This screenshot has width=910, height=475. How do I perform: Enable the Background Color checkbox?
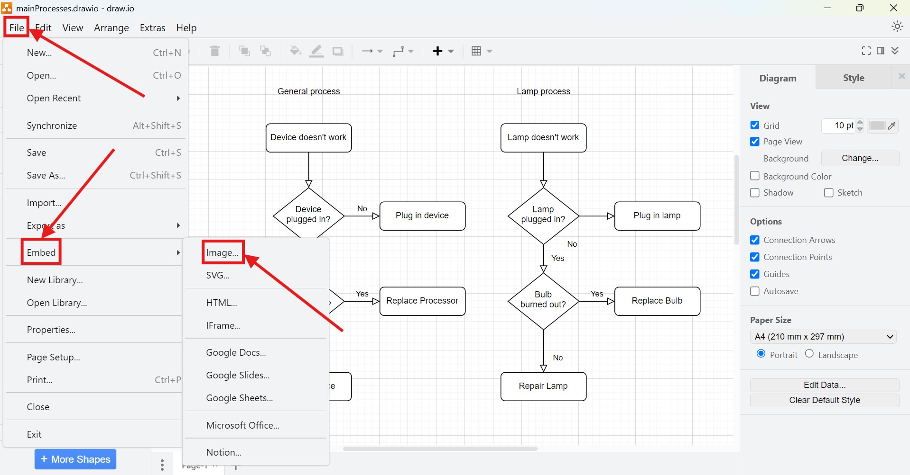click(x=754, y=176)
